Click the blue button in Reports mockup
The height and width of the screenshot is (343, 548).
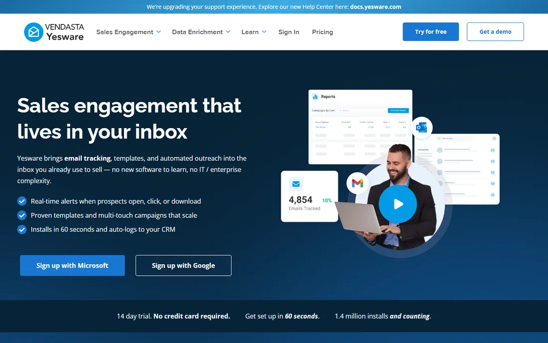pyautogui.click(x=398, y=111)
